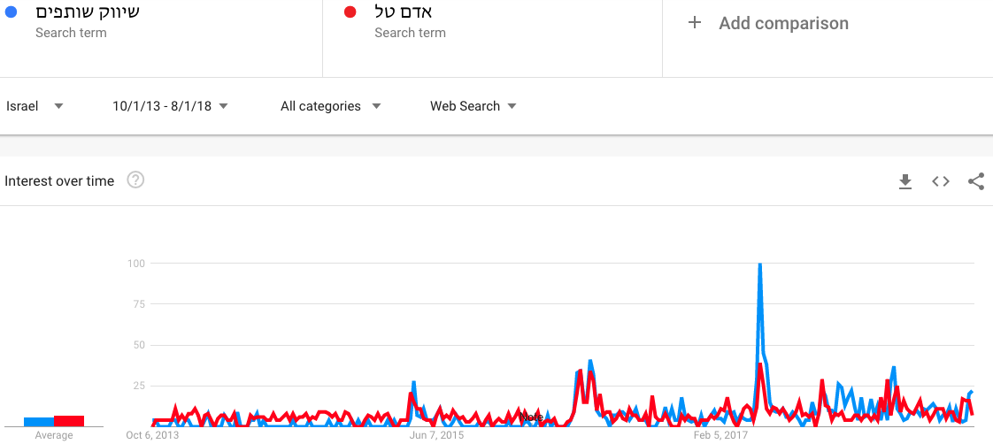Share the Interest over time chart
The height and width of the screenshot is (444, 993).
click(976, 181)
